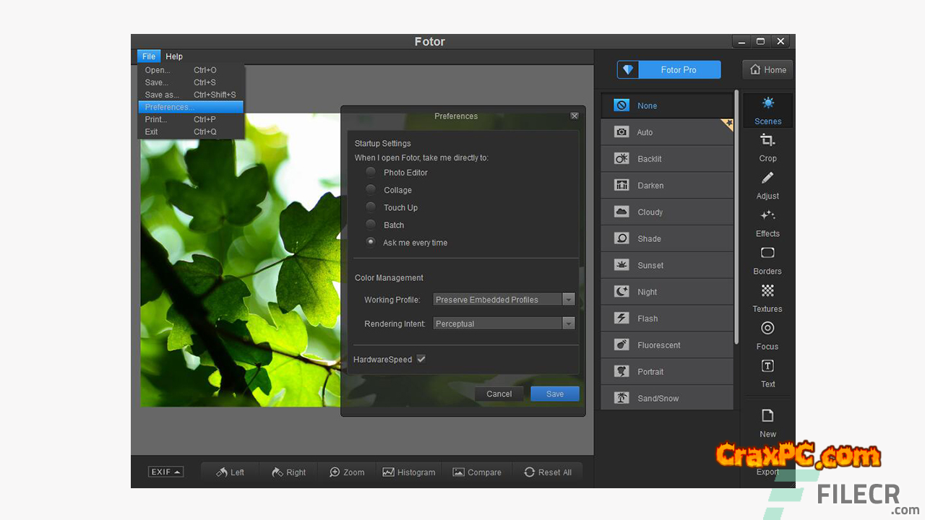Viewport: 925px width, 520px height.
Task: Click the Histogram button in bottom toolbar
Action: (409, 472)
